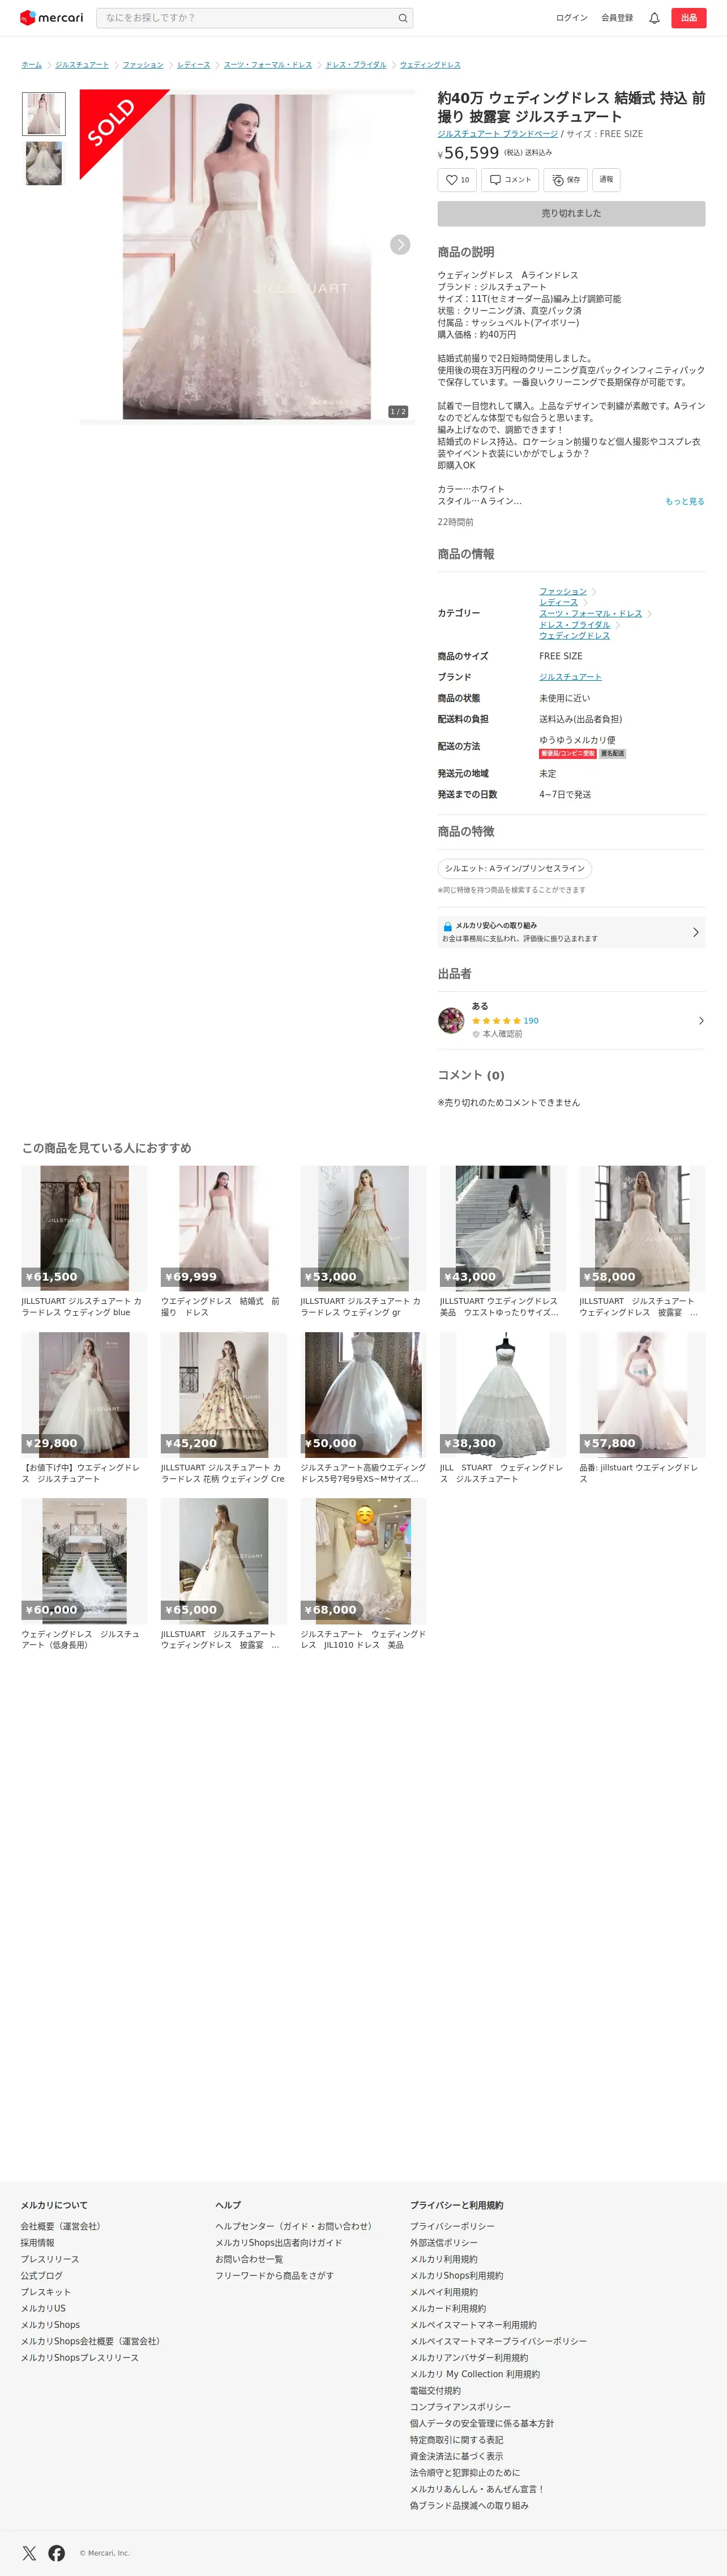The image size is (727, 2576).
Task: Open コンプライアンスポリシー footer link
Action: click(x=460, y=2407)
